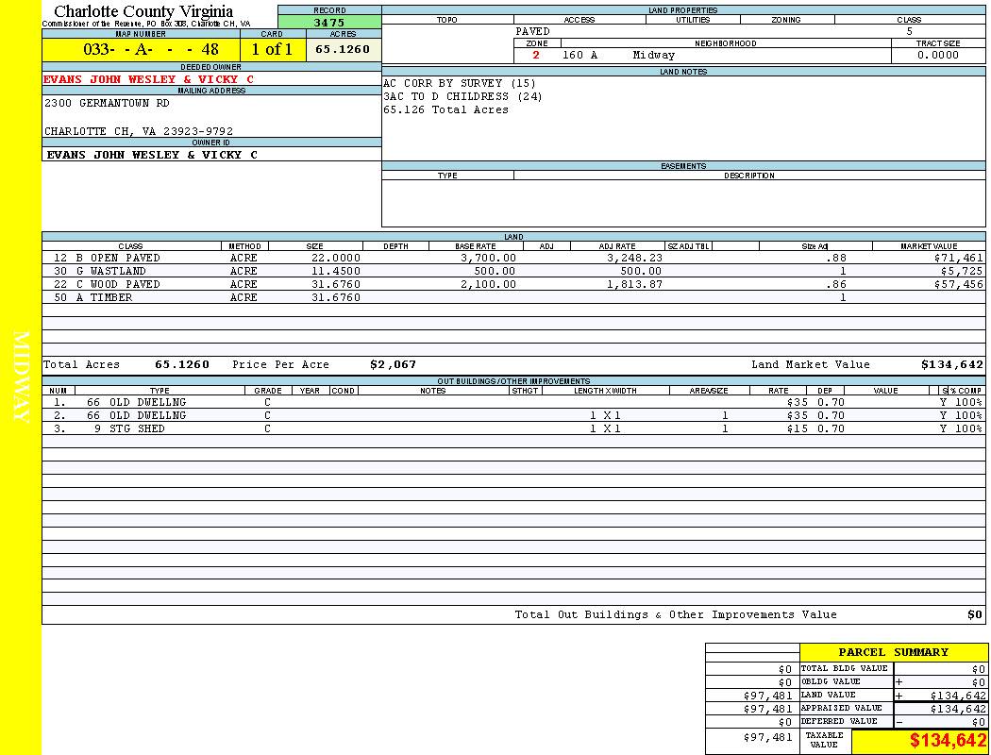Screen dimensions: 991x755
Task: Click the Parcel Summary header
Action: (x=893, y=652)
